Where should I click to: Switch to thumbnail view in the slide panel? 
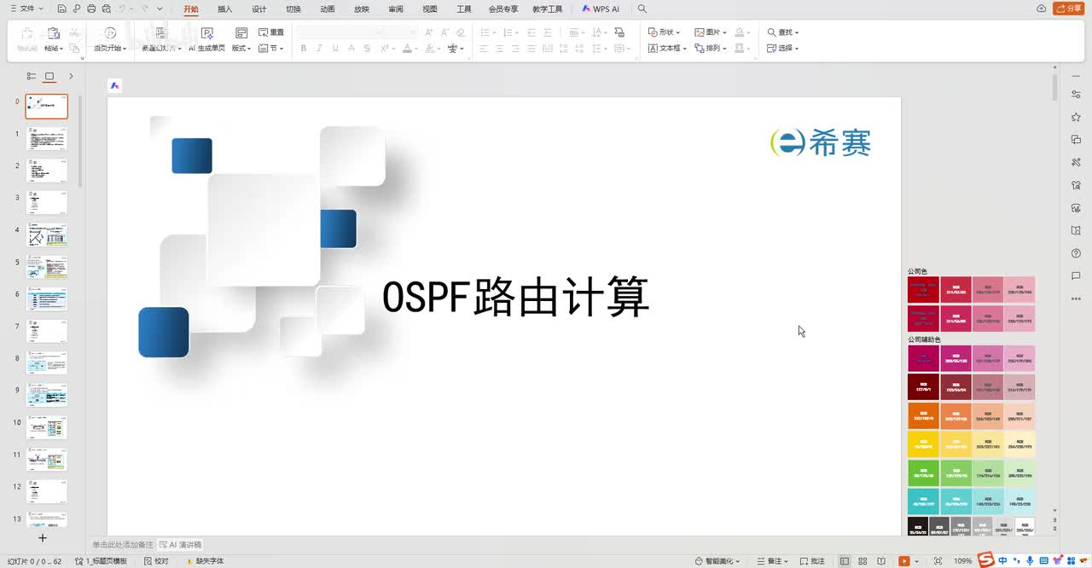[x=49, y=76]
